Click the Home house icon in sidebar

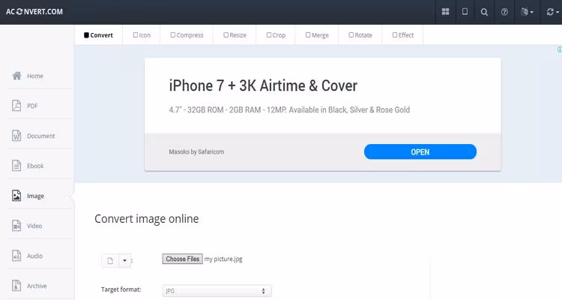point(16,76)
